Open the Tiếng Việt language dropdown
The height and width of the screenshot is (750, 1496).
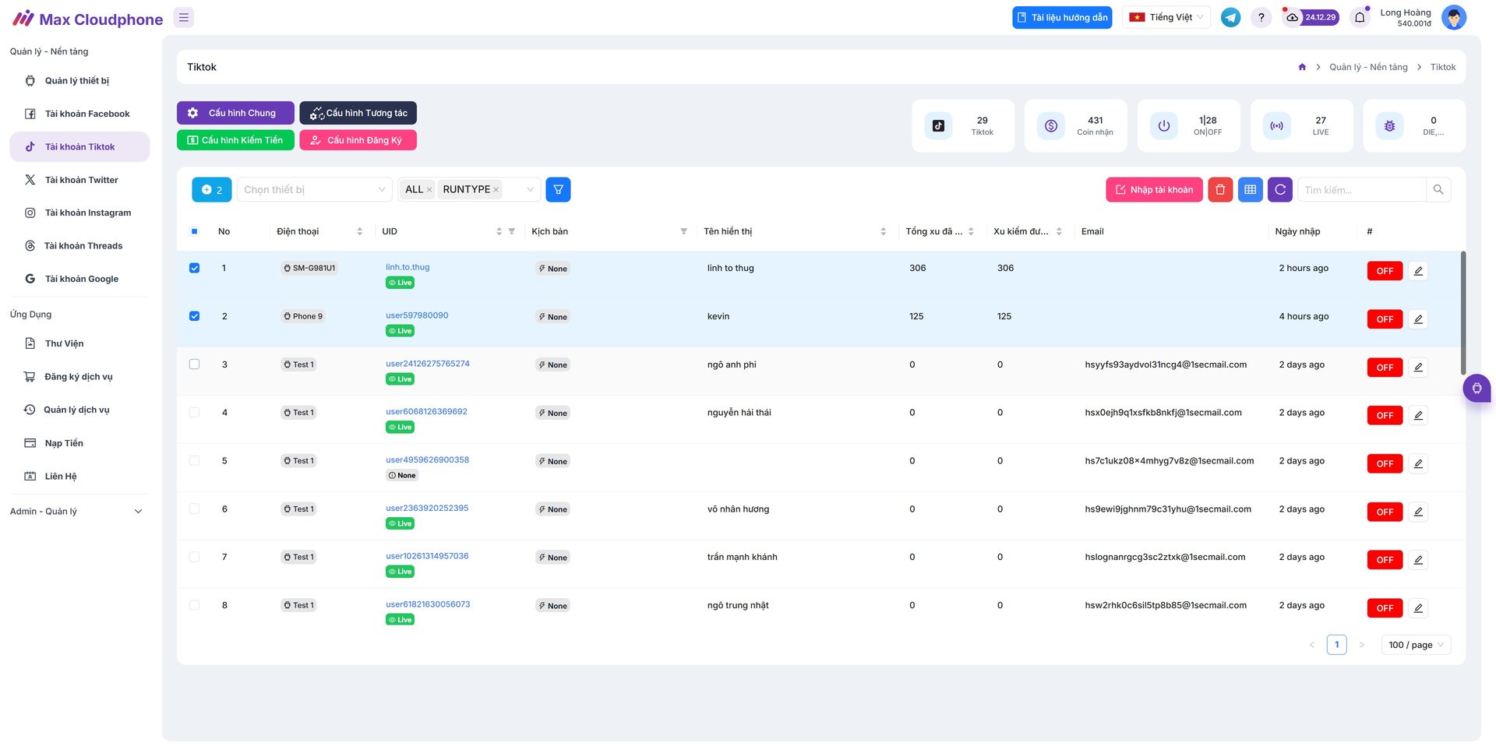1166,17
